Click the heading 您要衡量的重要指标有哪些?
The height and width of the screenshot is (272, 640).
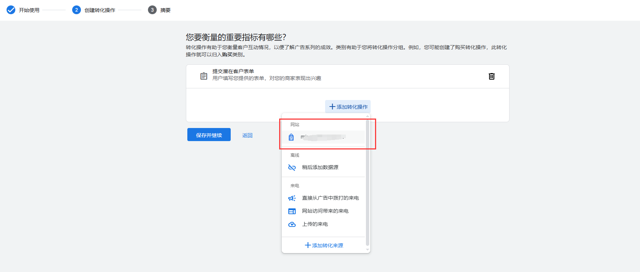pos(236,37)
